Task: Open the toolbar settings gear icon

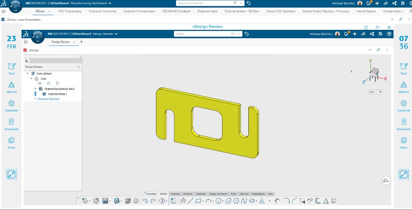Action: pos(136,201)
